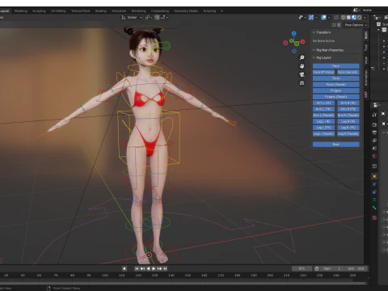
Task: Open object type visibility dropdown
Action: tap(302, 17)
